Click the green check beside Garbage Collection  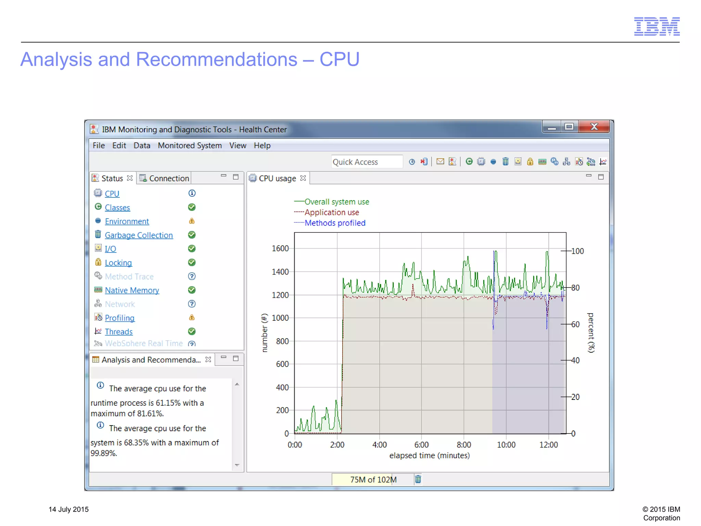click(x=192, y=235)
